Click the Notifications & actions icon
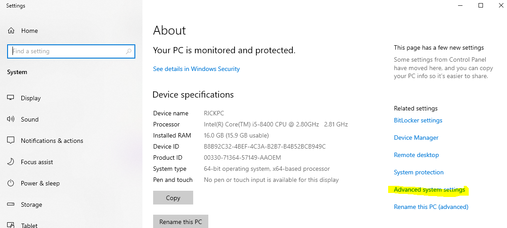The width and height of the screenshot is (507, 228). [11, 141]
